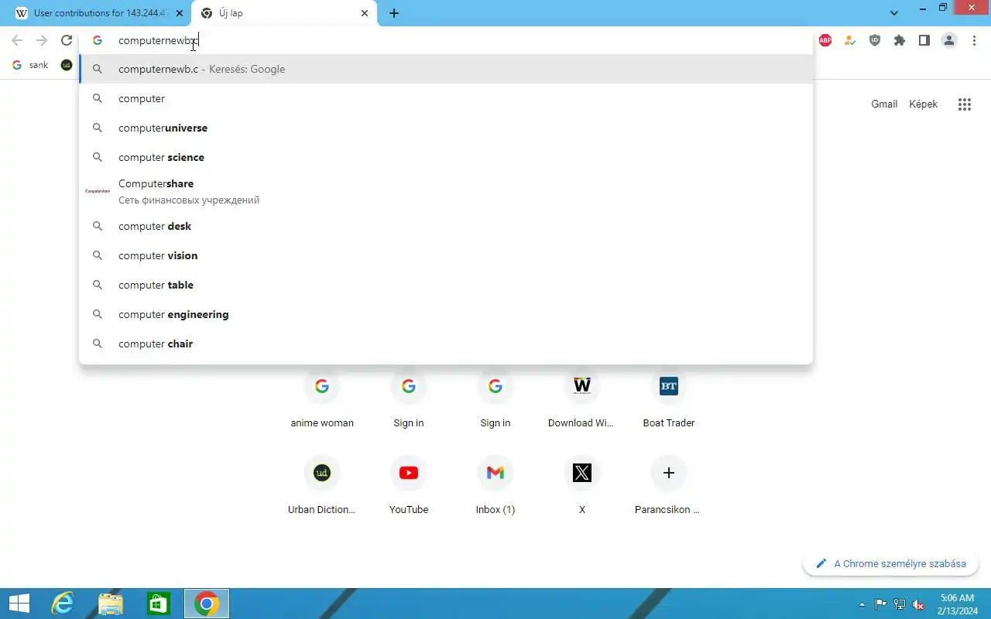
Task: Open the Urban Dictionary bookmark icon
Action: 67,65
